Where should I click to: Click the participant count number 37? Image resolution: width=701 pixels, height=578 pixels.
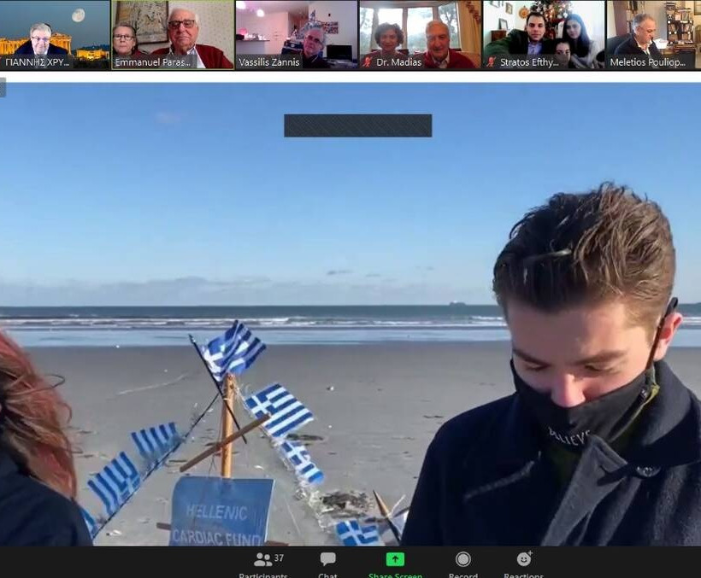[x=279, y=558]
